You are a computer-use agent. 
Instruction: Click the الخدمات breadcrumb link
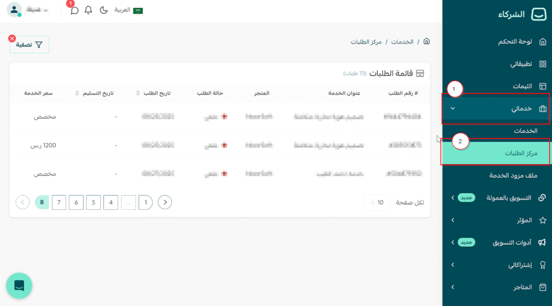point(402,42)
